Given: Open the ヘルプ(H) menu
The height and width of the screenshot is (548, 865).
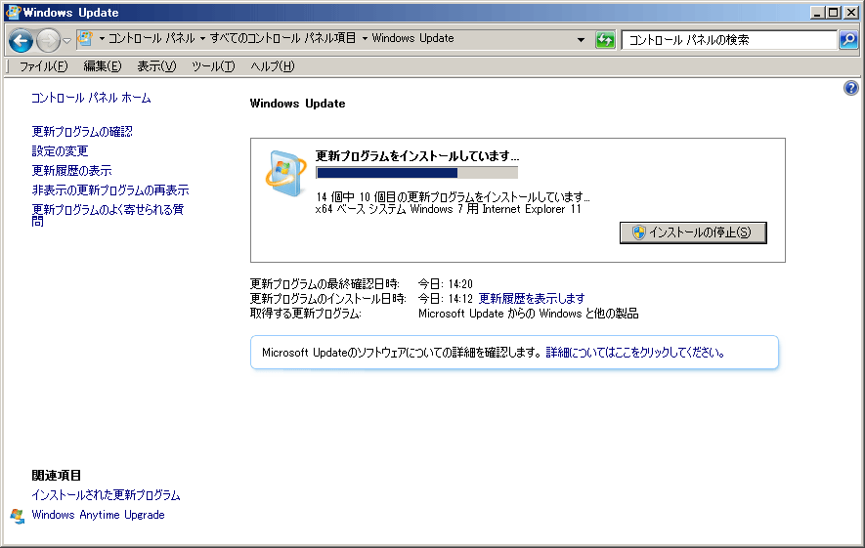Looking at the screenshot, I should pos(273,66).
